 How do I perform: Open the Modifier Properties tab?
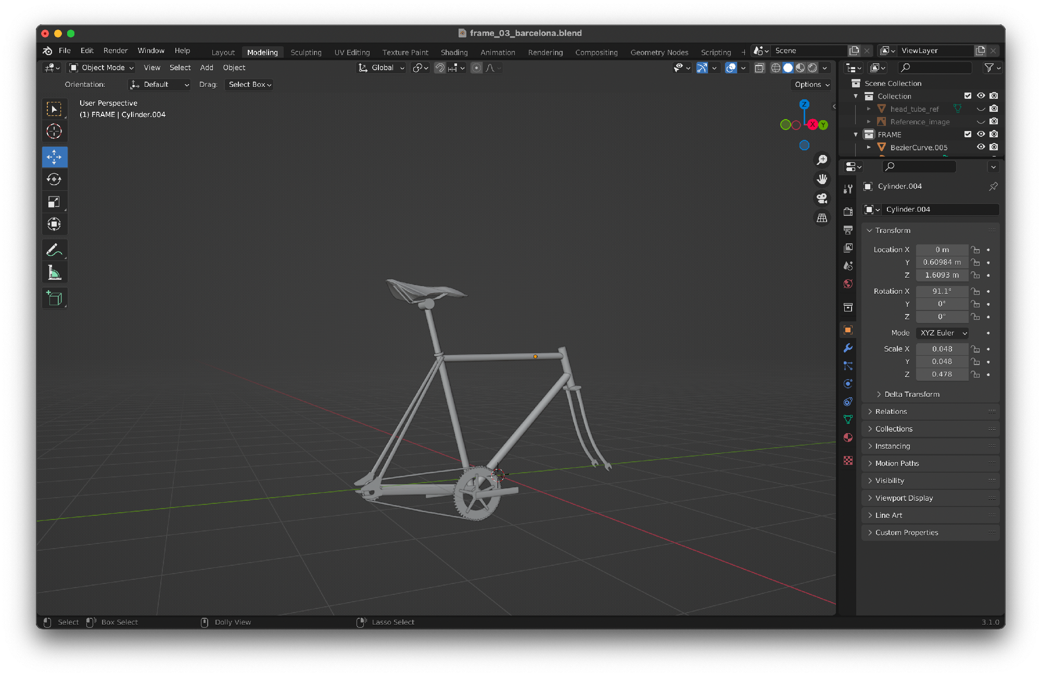point(848,348)
